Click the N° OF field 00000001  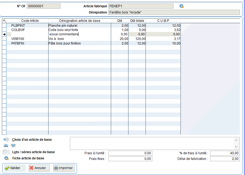pos(44,6)
